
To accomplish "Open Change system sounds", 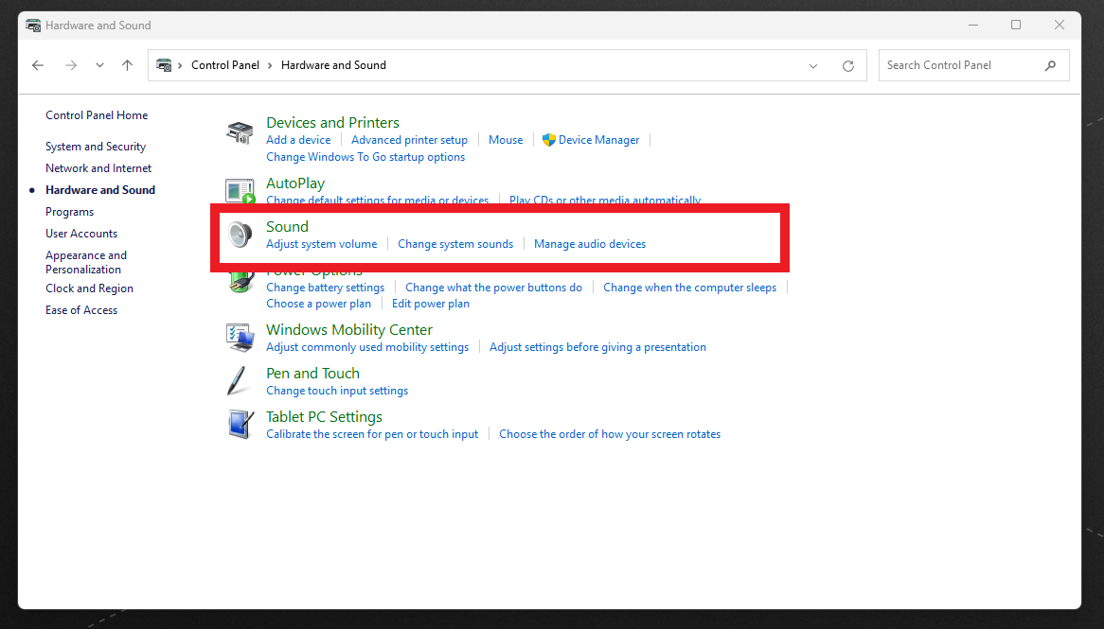I will tap(454, 244).
